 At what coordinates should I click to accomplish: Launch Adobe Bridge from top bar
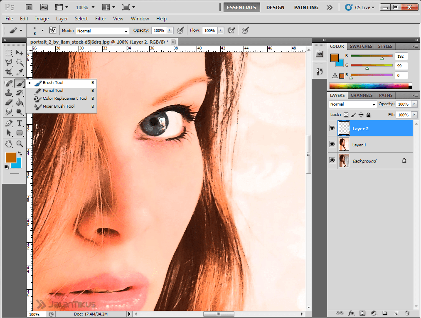pyautogui.click(x=29, y=7)
